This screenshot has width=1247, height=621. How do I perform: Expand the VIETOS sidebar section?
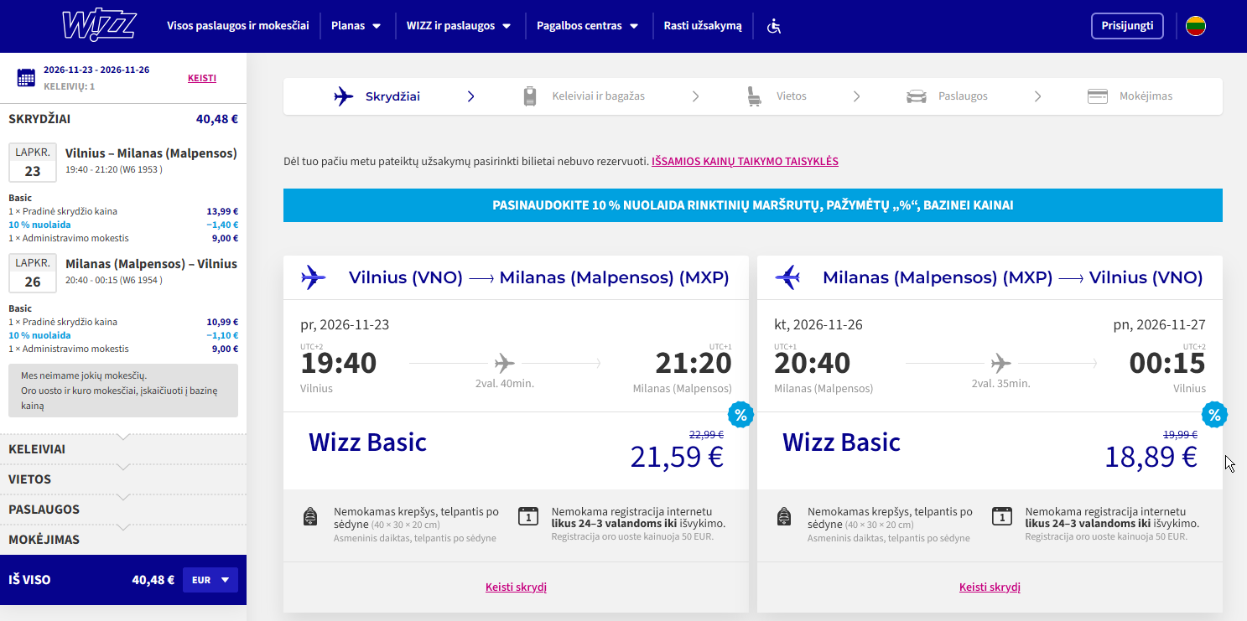click(x=123, y=479)
